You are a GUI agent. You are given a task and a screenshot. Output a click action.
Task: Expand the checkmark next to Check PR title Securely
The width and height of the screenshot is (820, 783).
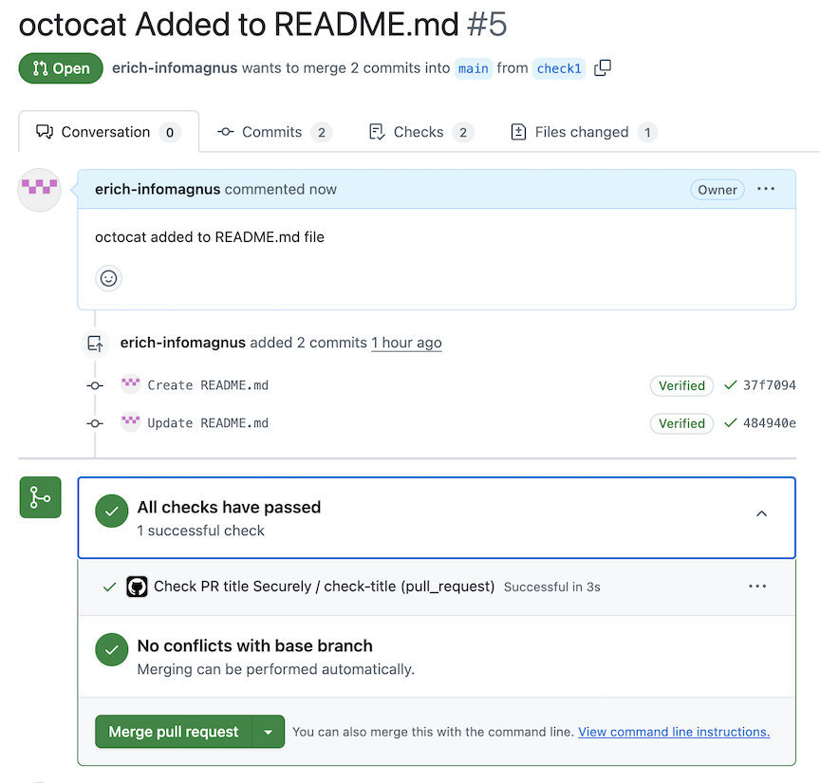pyautogui.click(x=108, y=586)
